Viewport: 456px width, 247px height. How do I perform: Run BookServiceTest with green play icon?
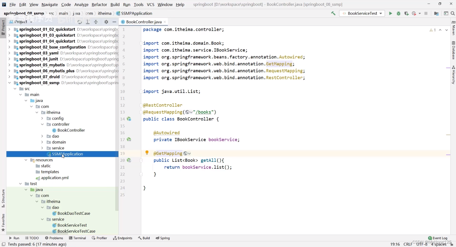391,13
